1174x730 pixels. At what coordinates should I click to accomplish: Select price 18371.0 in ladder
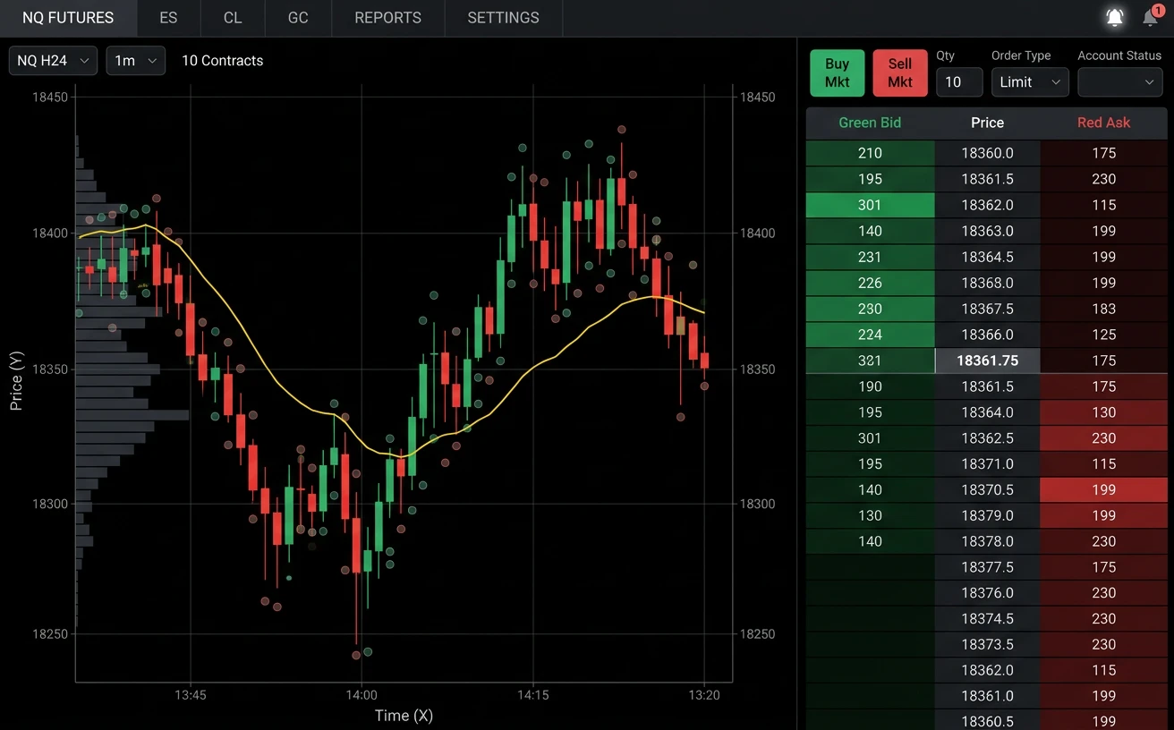[987, 464]
